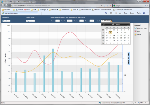Select day 31 in July calendar
The width and height of the screenshot is (150, 105).
point(125,41)
